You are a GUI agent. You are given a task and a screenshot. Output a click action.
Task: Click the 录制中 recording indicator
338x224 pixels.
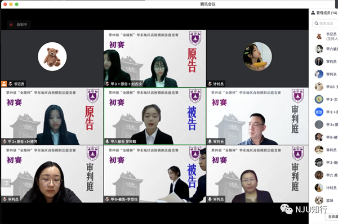point(19,25)
